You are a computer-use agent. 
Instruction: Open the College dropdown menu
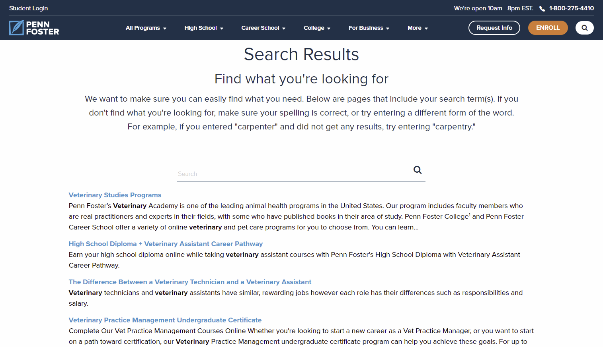pos(317,28)
